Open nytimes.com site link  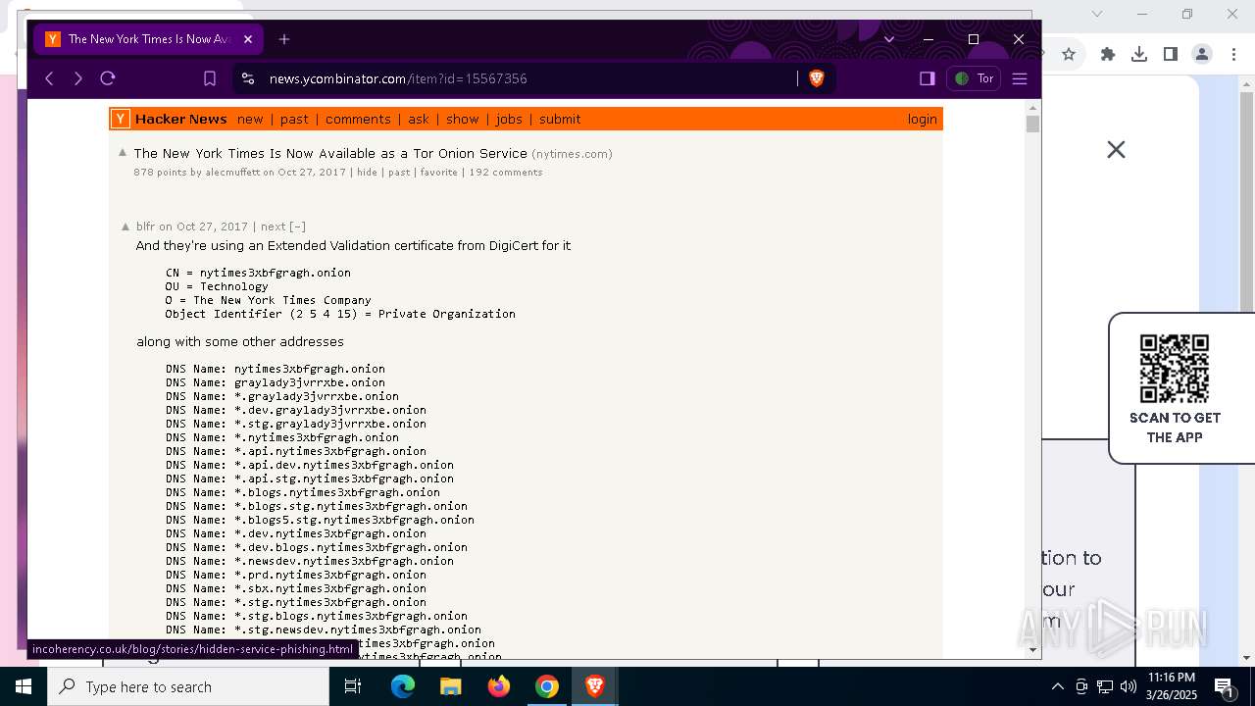click(573, 154)
